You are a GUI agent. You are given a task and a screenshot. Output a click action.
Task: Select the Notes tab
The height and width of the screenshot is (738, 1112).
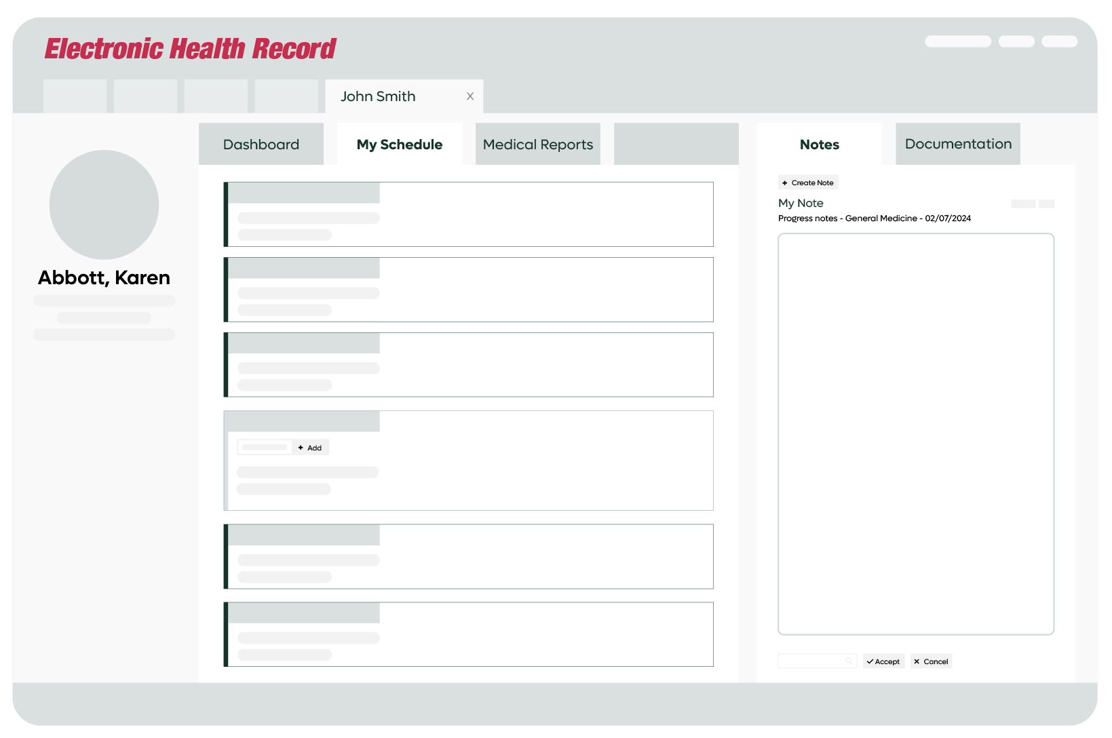click(x=820, y=144)
